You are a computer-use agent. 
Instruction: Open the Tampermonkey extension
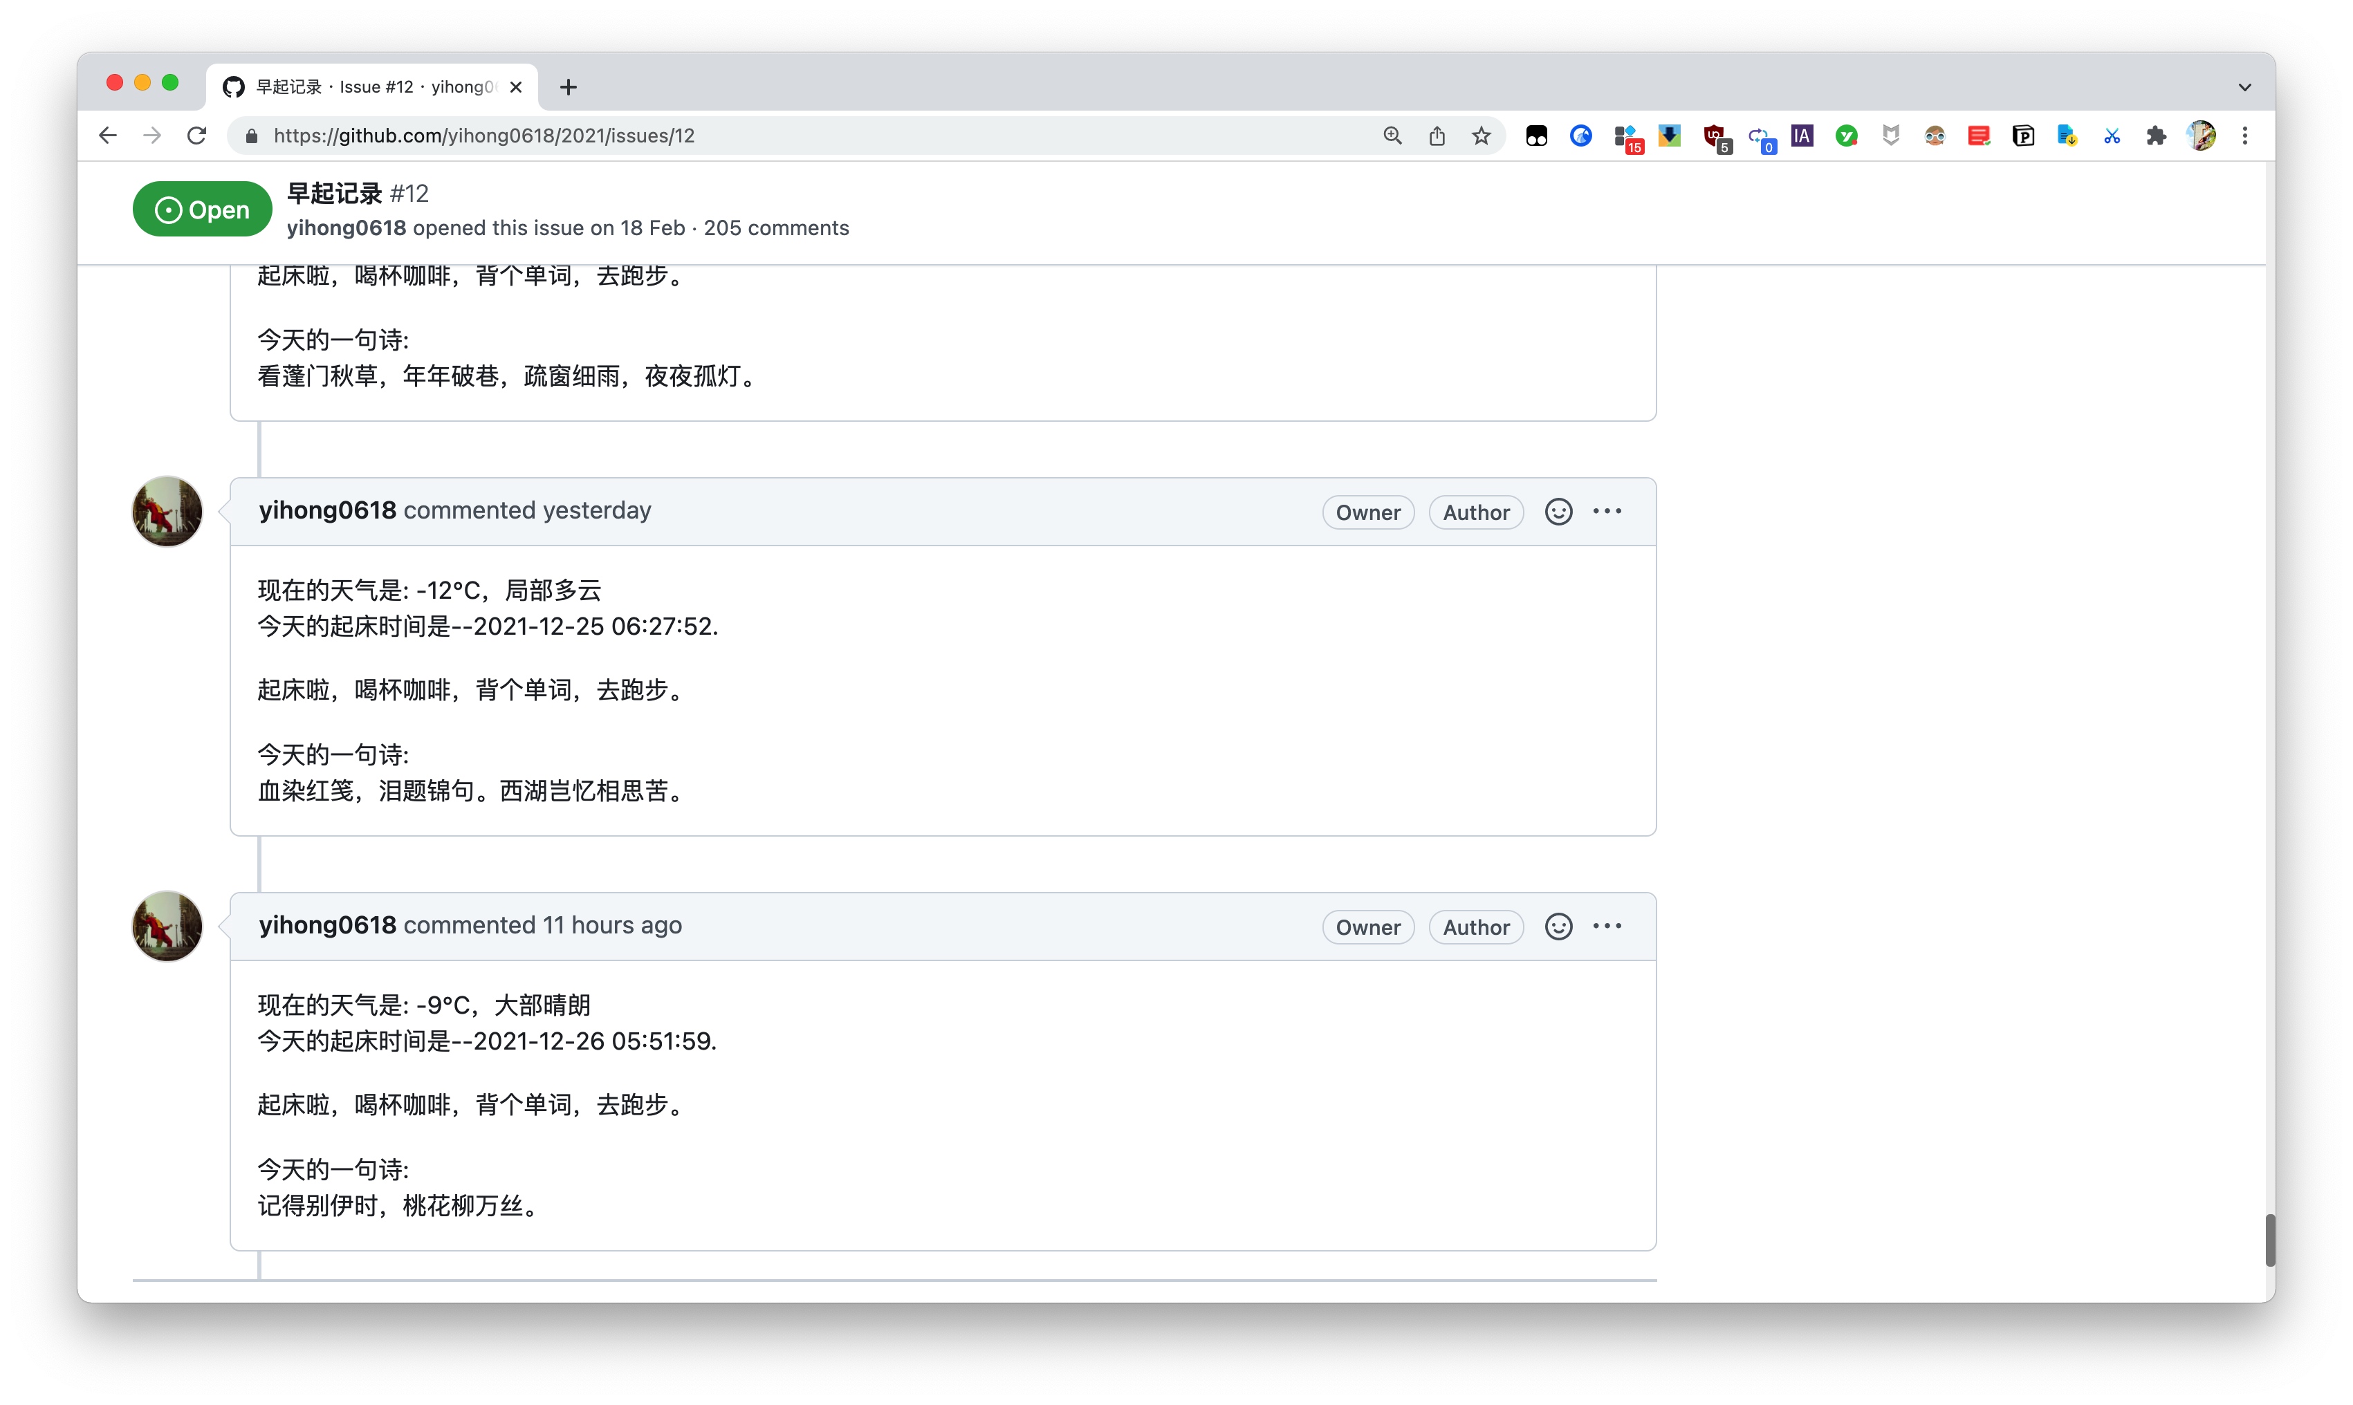1536,136
